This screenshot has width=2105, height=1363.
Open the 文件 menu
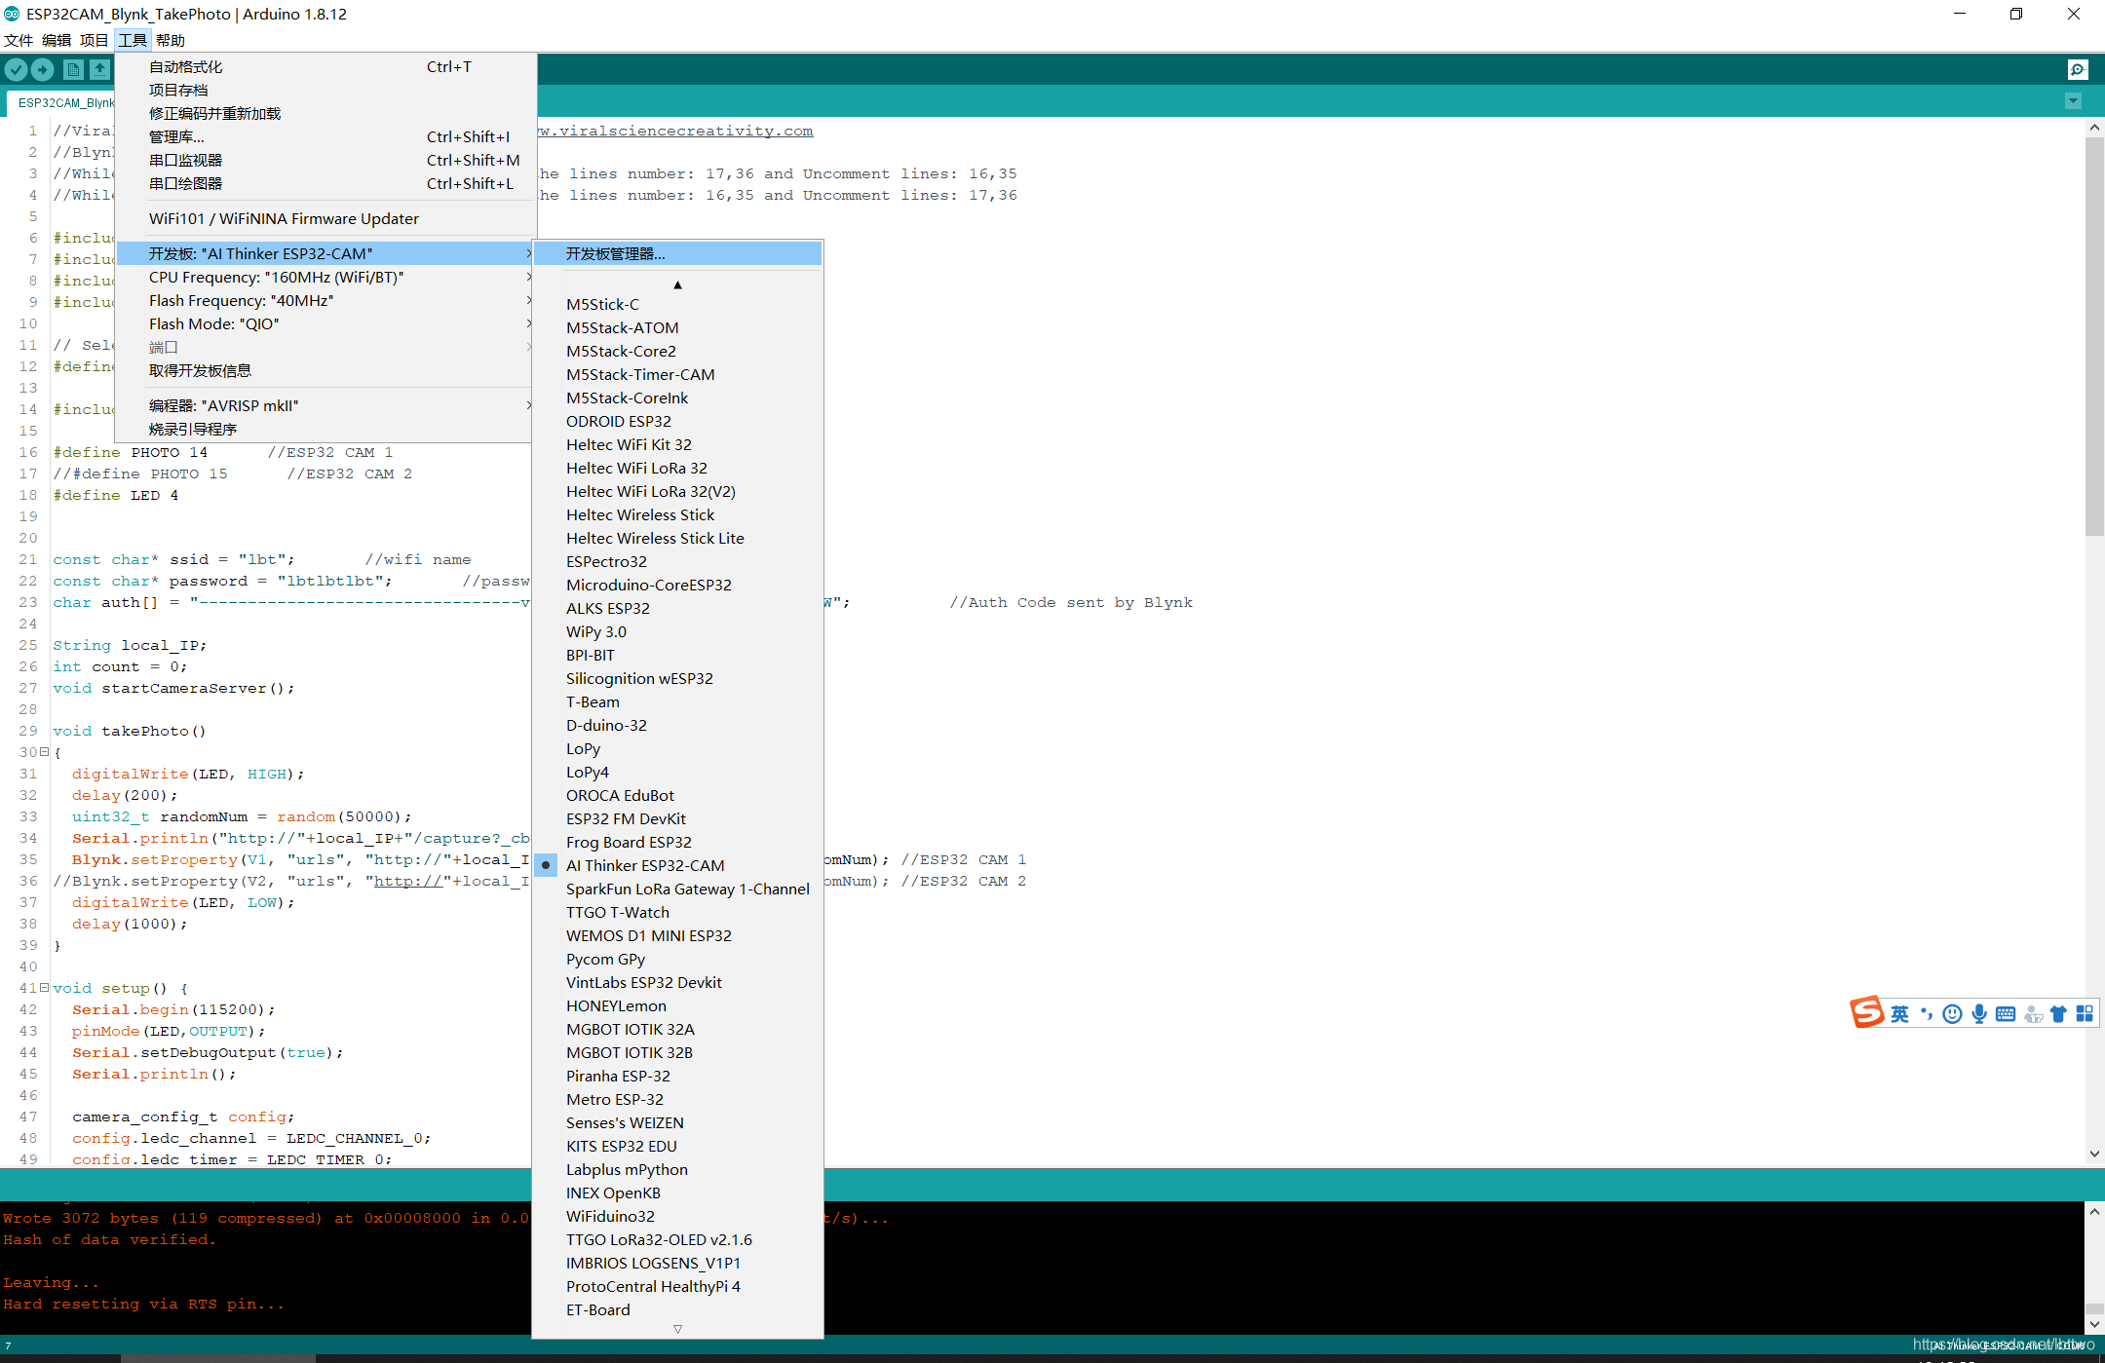click(19, 40)
